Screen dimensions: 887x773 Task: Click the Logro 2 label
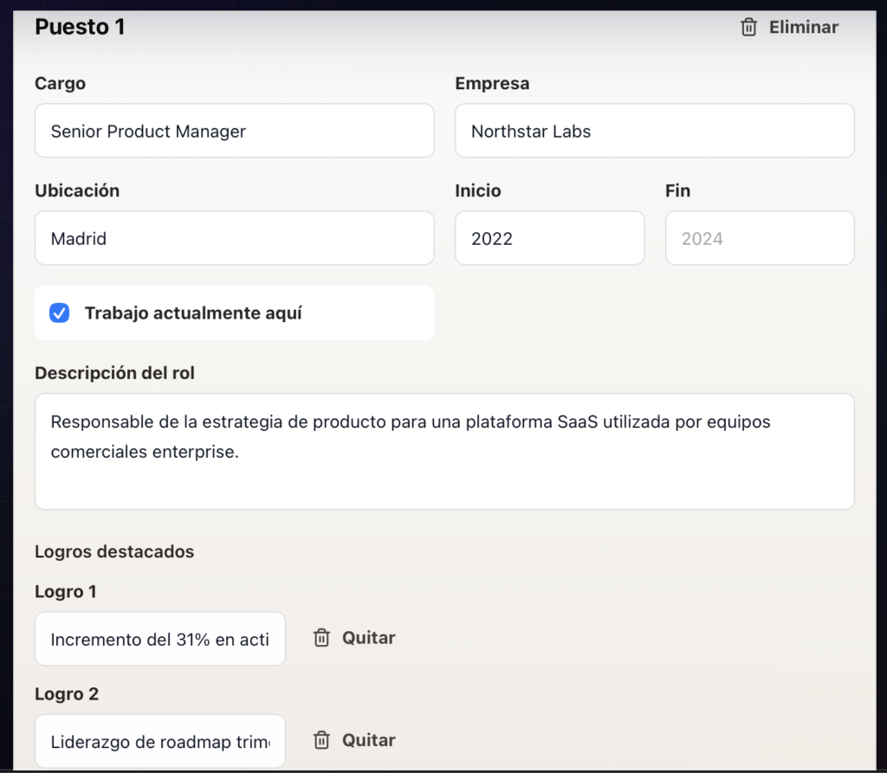(x=67, y=694)
